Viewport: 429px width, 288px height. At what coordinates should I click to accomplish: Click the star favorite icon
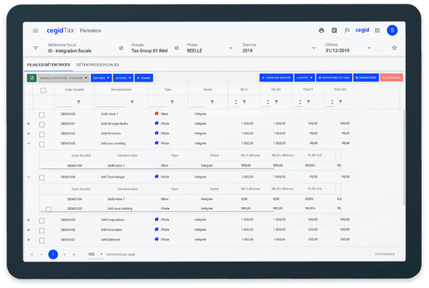394,48
